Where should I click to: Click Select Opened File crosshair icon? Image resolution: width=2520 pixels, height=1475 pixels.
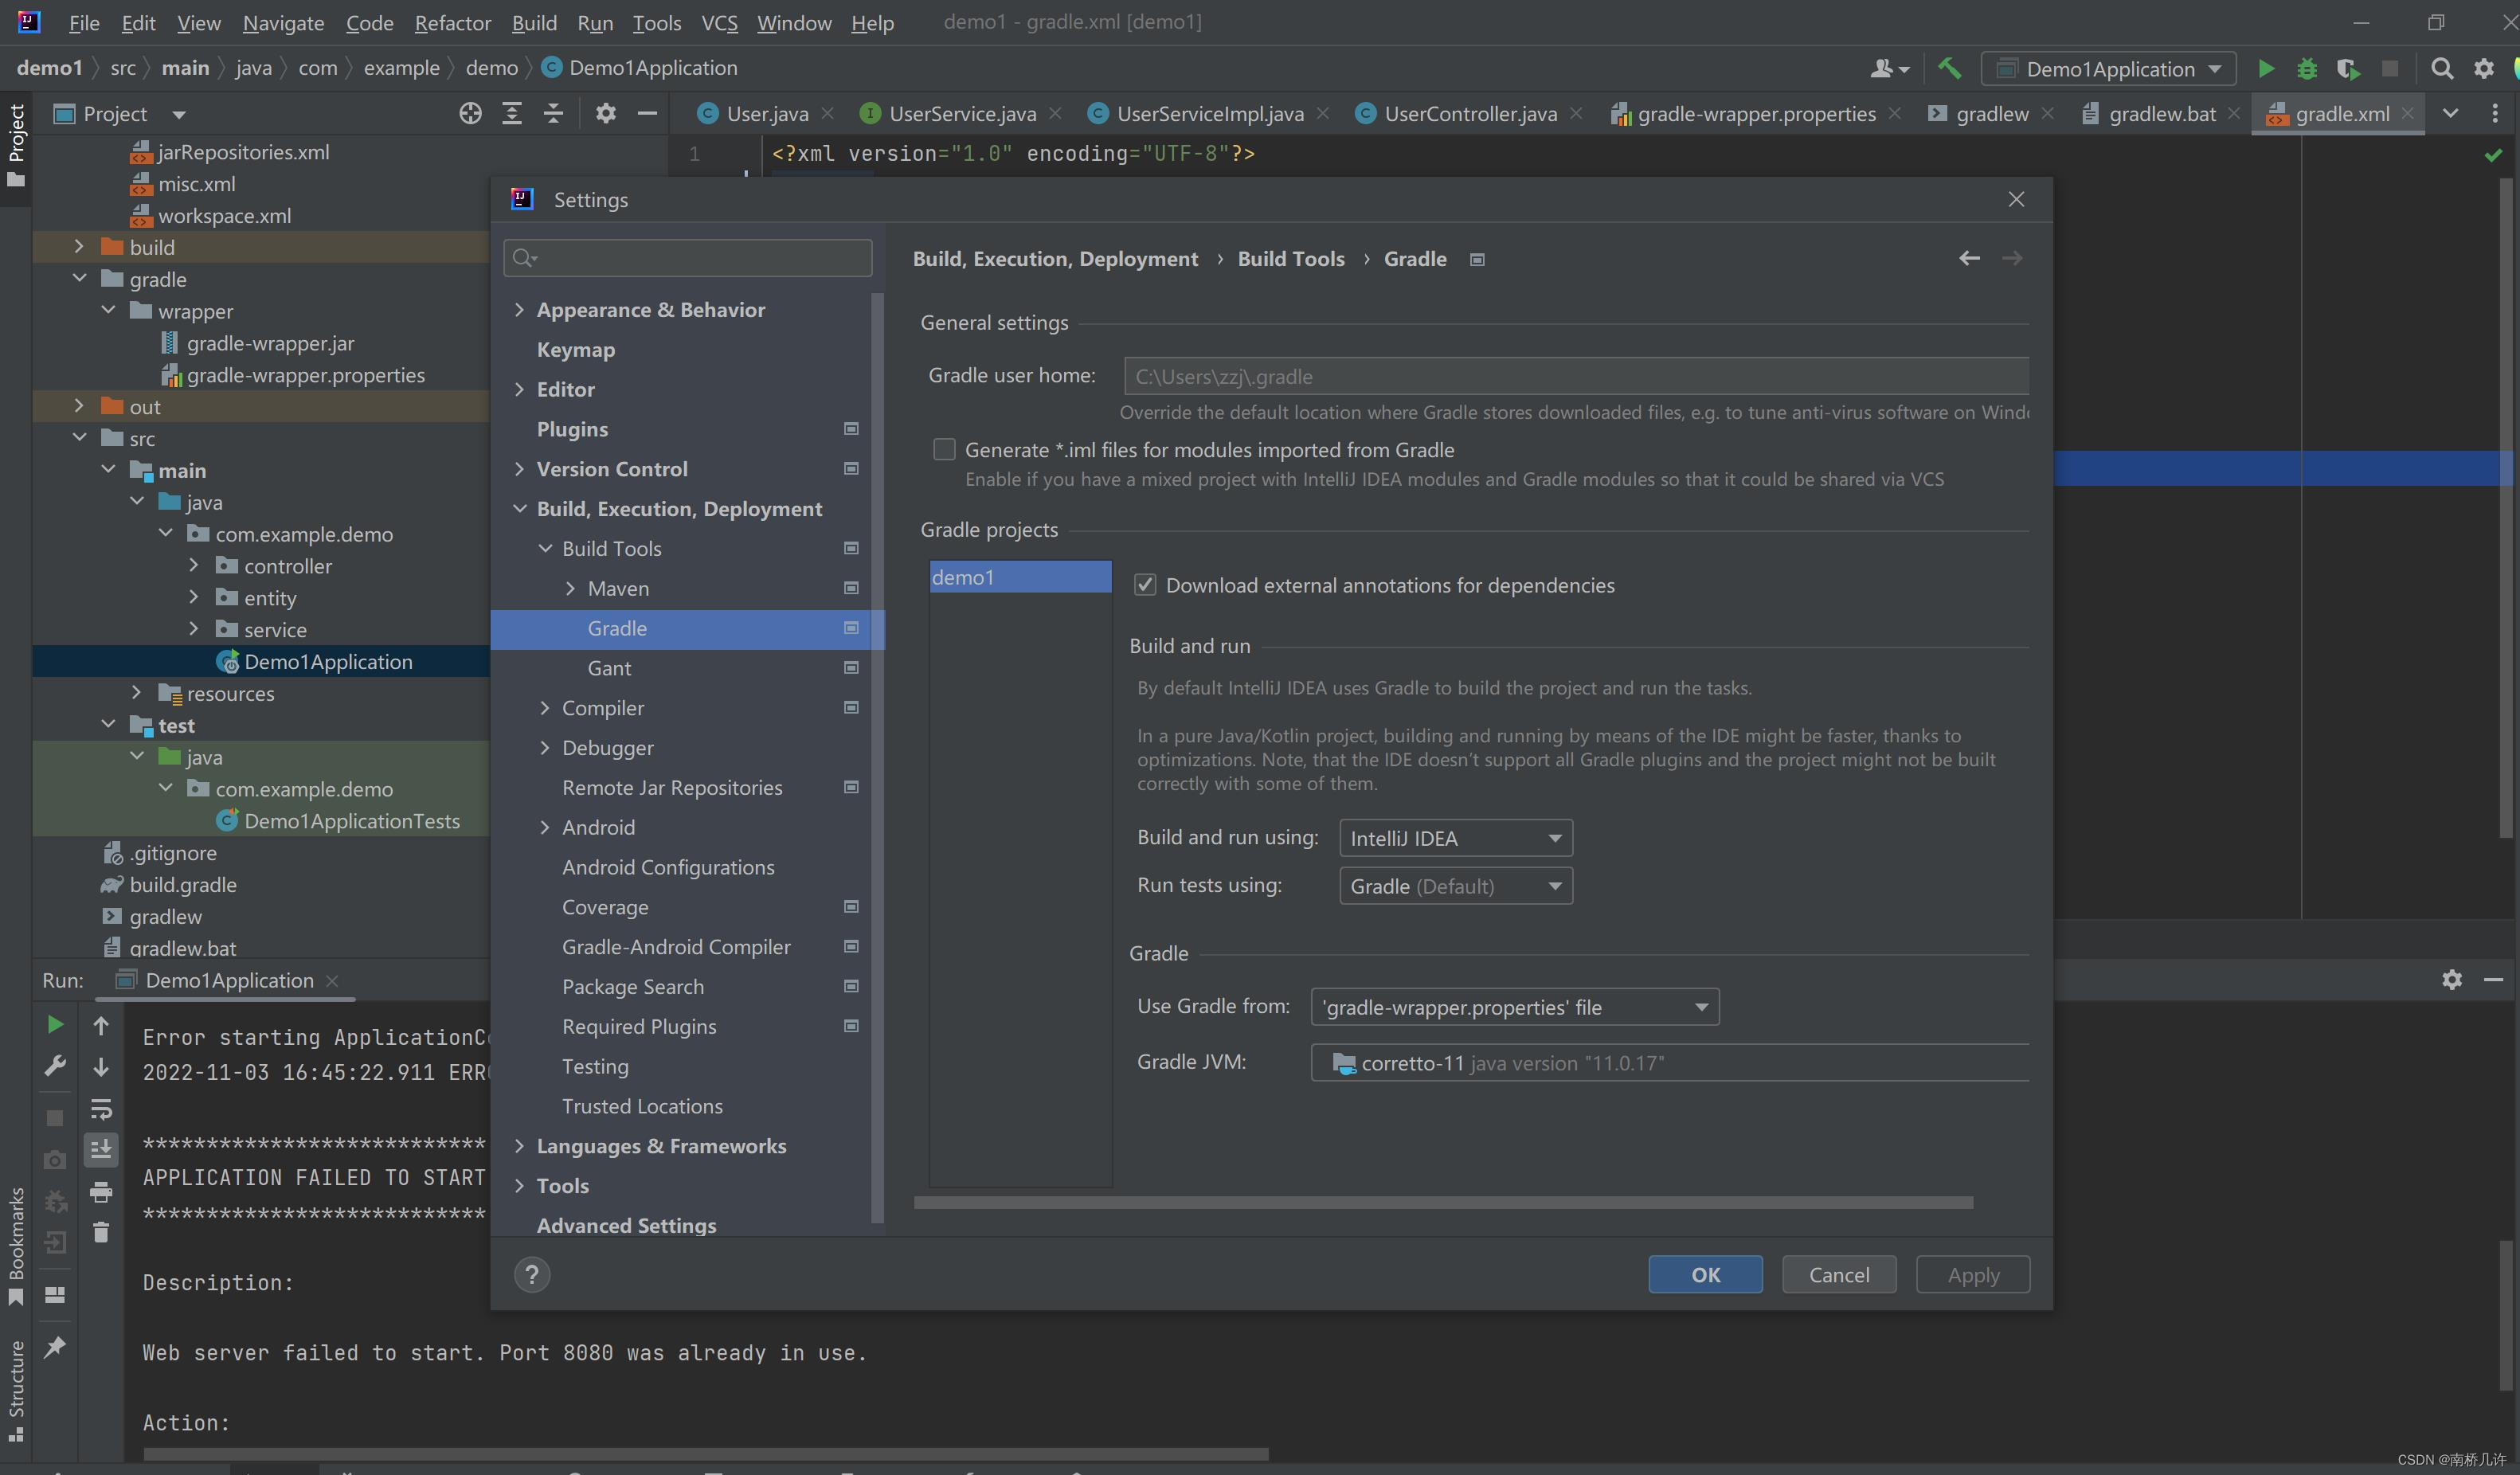click(x=470, y=114)
